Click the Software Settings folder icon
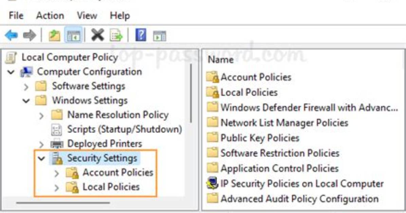The image size is (406, 213). (x=41, y=86)
